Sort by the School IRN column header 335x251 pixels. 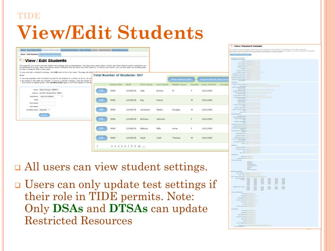pos(116,85)
